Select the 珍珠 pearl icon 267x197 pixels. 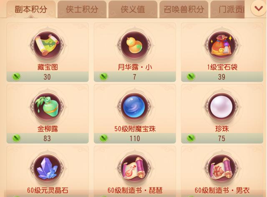click(222, 106)
